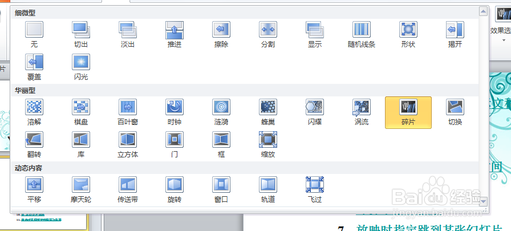
Task: Click the highlighted 碎片 shred transition
Action: point(408,112)
